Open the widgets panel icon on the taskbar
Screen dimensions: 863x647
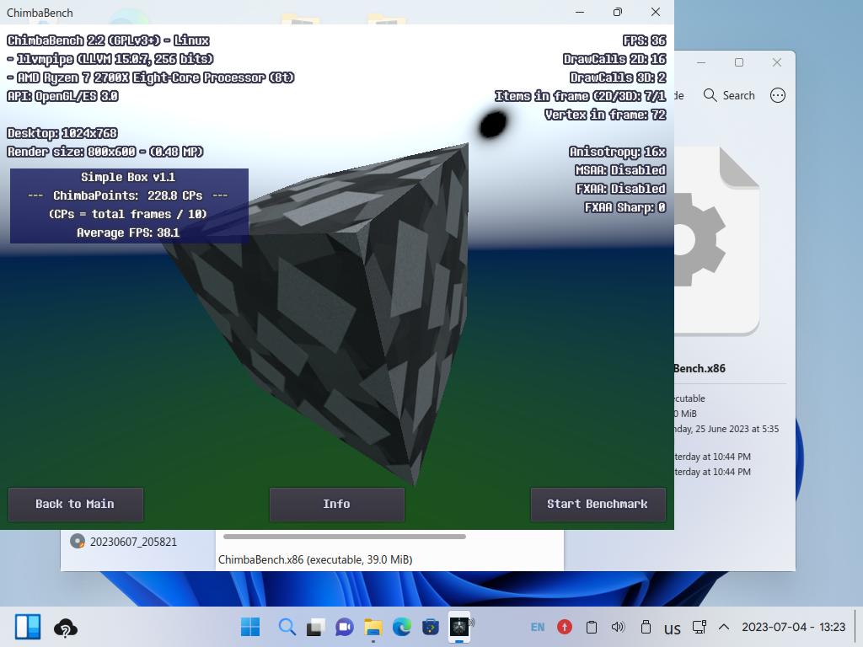[x=28, y=627]
